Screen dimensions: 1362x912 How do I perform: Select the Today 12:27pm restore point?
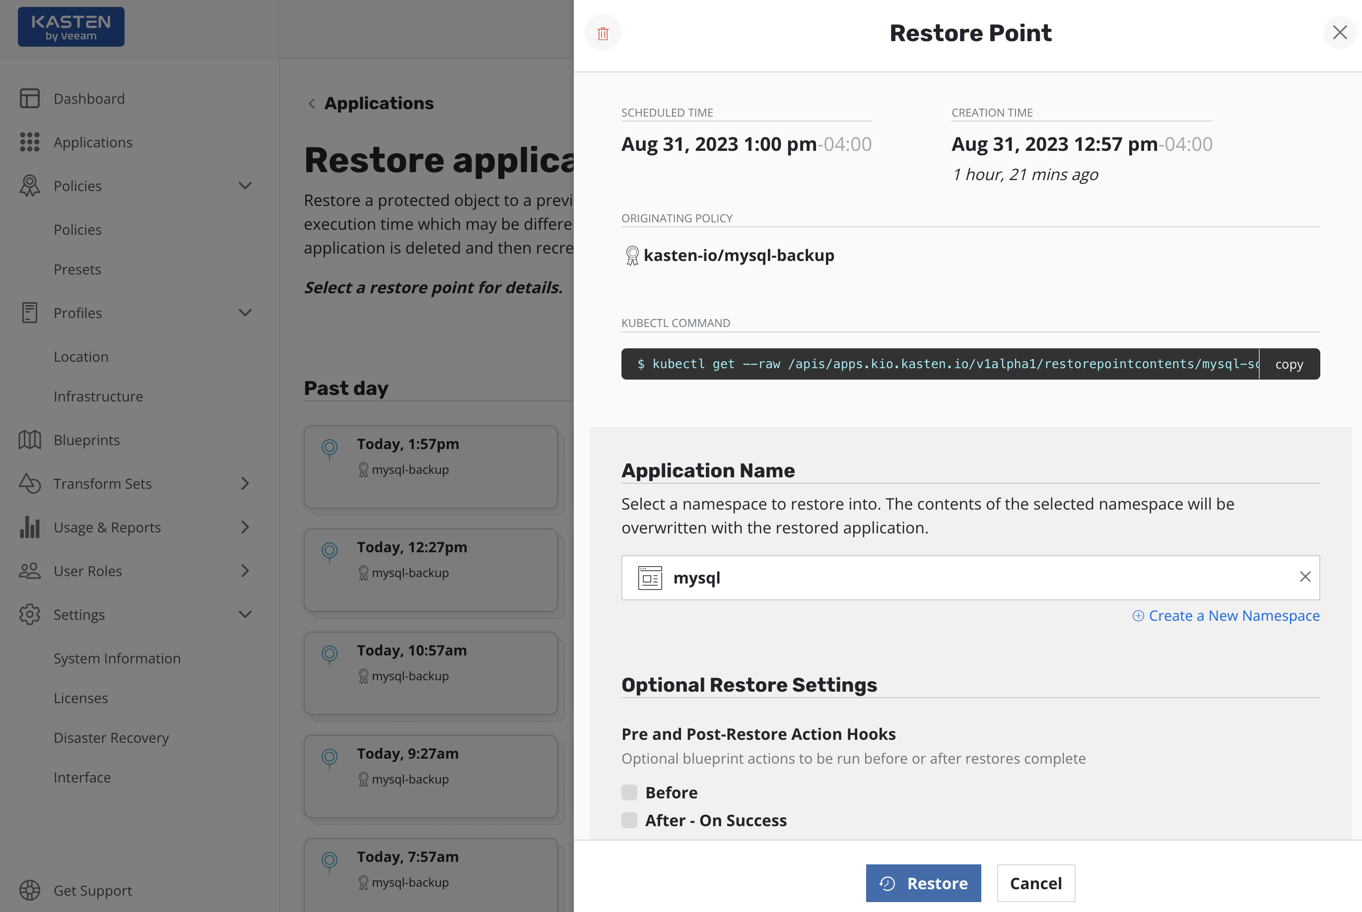(x=430, y=570)
